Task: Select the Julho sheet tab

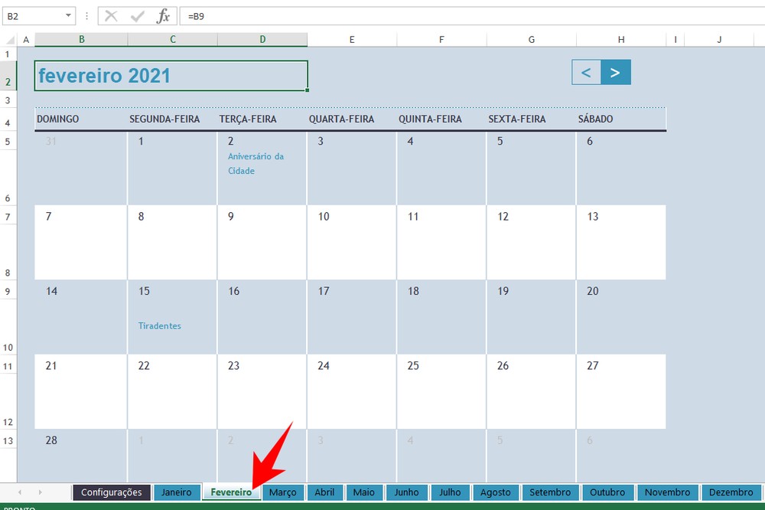Action: 450,492
